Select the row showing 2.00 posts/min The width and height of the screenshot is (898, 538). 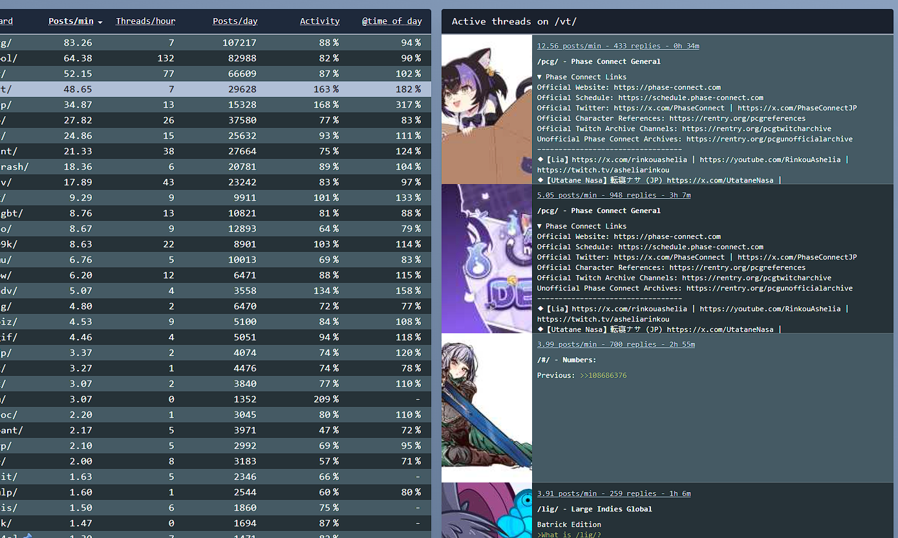215,461
